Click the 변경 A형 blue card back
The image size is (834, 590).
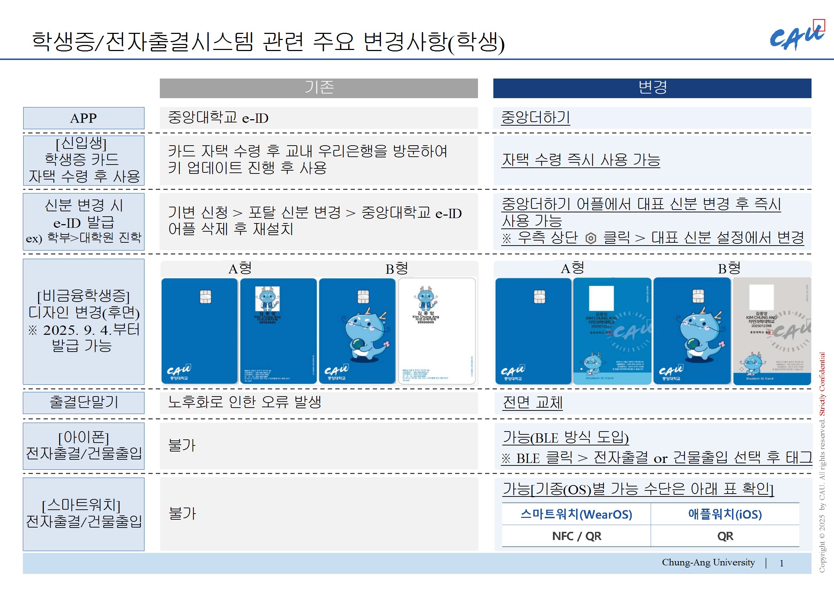[612, 331]
